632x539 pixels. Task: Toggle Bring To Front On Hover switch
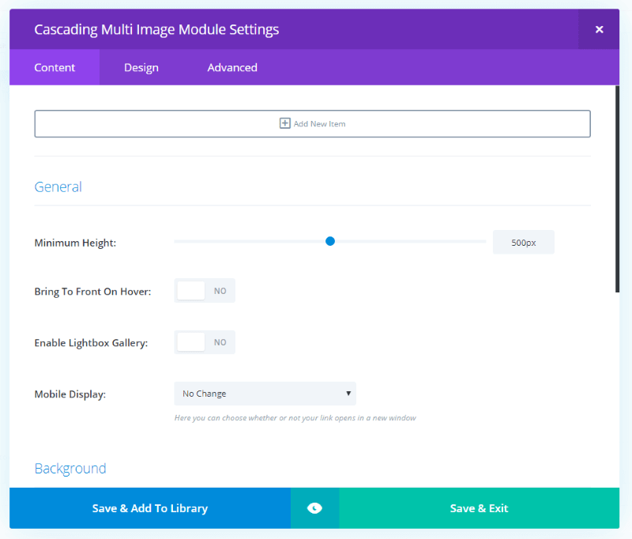click(205, 291)
